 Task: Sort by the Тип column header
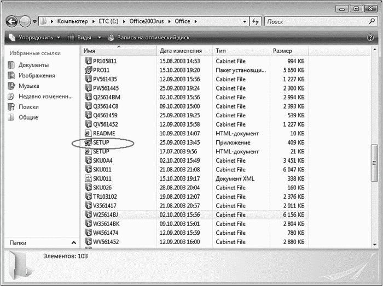(241, 51)
